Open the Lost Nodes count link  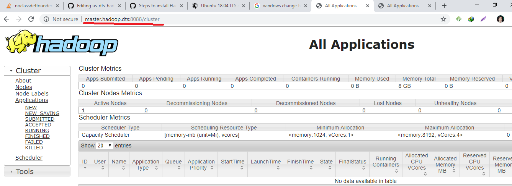364,110
